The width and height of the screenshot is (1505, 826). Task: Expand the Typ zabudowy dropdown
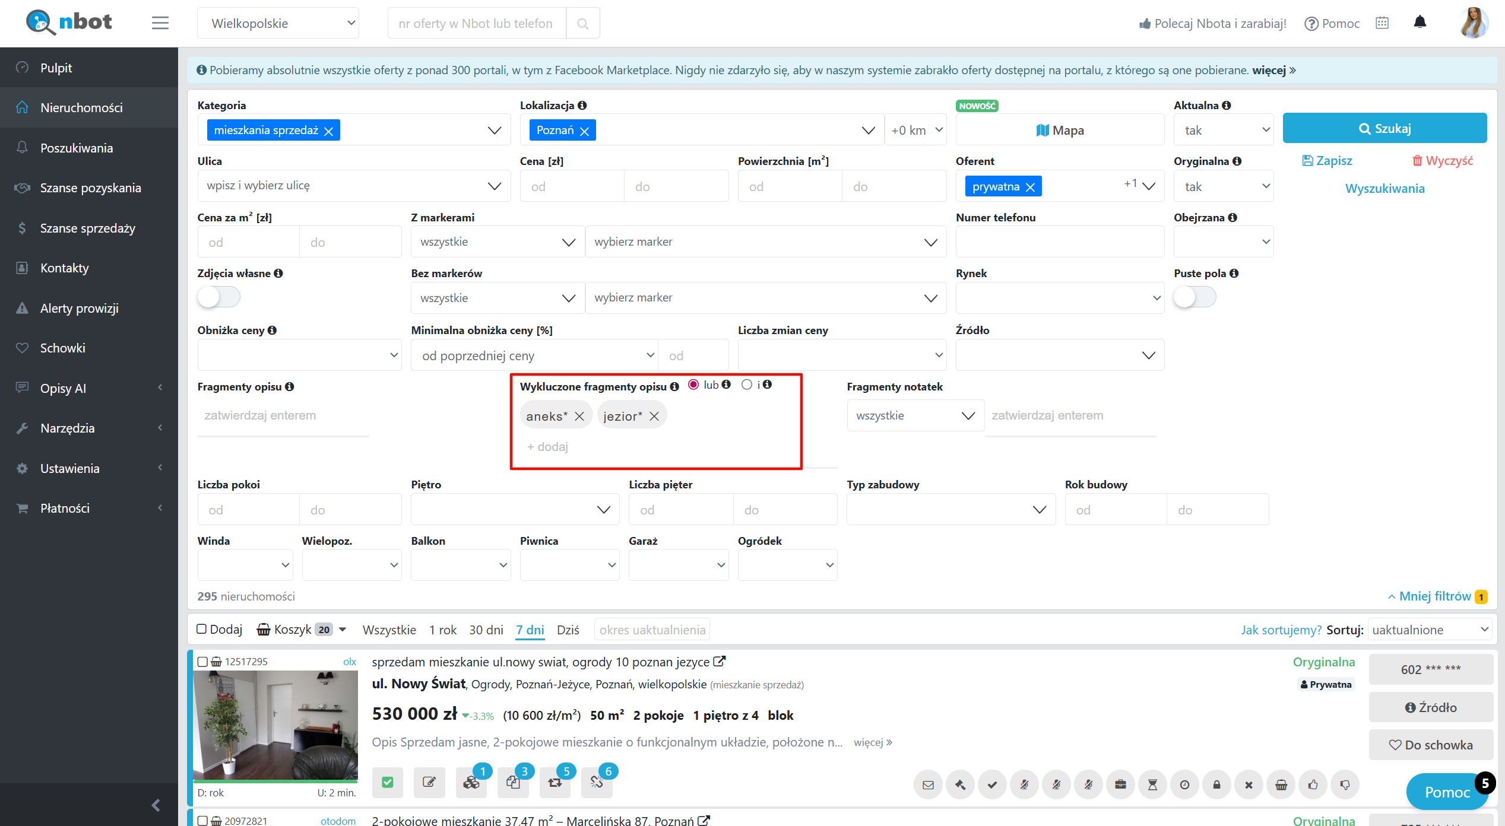950,510
